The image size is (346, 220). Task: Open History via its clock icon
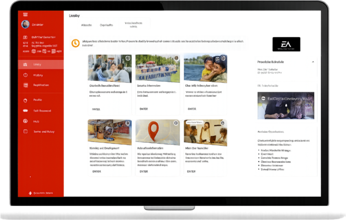pyautogui.click(x=26, y=75)
